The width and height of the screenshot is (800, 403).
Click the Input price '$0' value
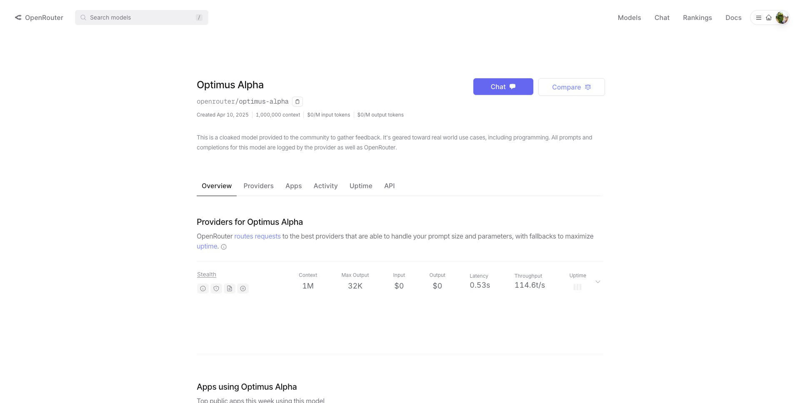pyautogui.click(x=399, y=286)
